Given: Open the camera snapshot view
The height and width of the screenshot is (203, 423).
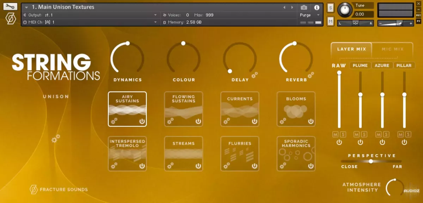Looking at the screenshot, I should pyautogui.click(x=304, y=7).
